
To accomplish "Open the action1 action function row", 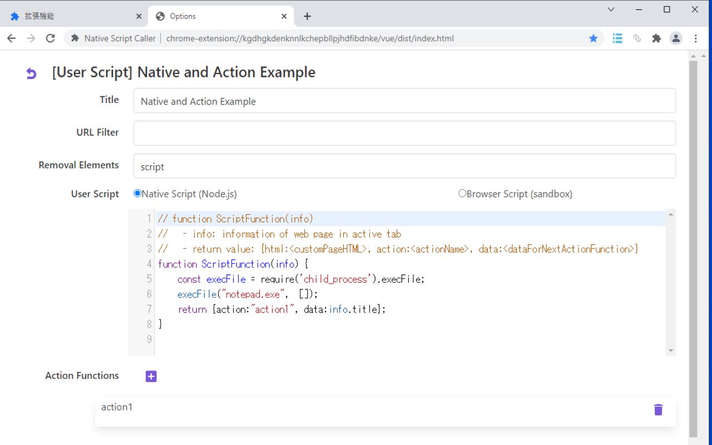I will click(x=385, y=411).
